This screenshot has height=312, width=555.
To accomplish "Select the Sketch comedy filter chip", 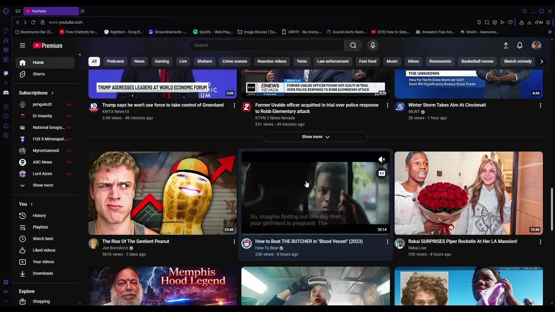I will [518, 61].
